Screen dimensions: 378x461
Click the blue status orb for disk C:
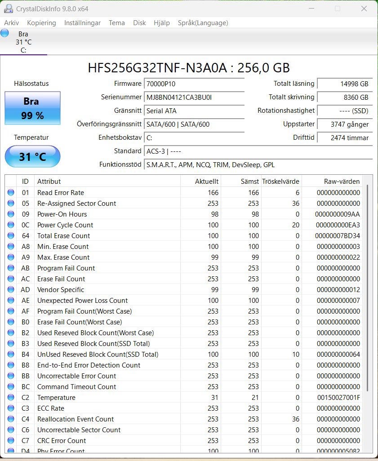[5, 33]
